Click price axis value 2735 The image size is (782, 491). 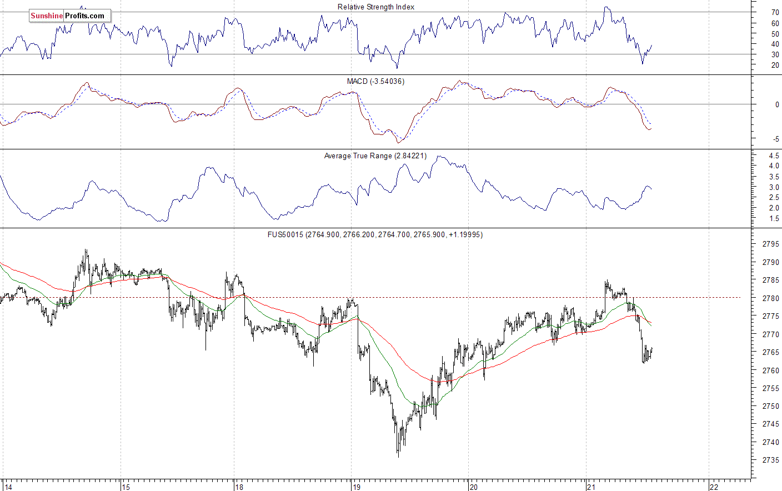771,460
